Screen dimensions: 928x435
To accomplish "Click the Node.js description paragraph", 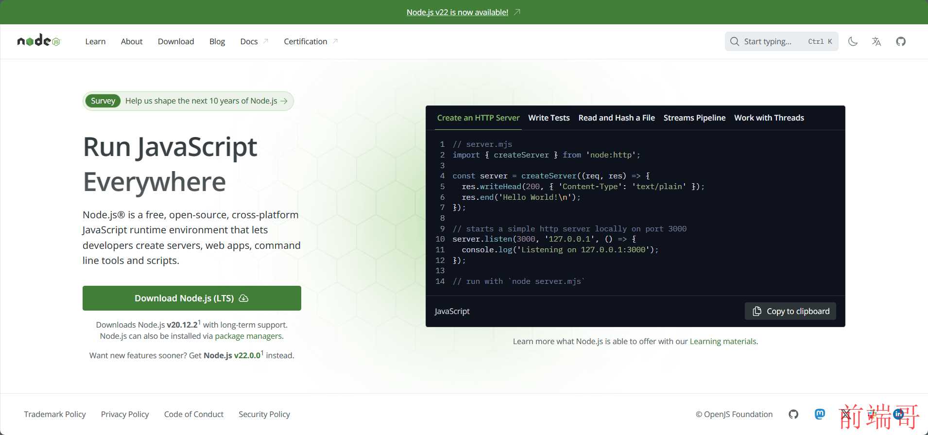I will point(191,238).
